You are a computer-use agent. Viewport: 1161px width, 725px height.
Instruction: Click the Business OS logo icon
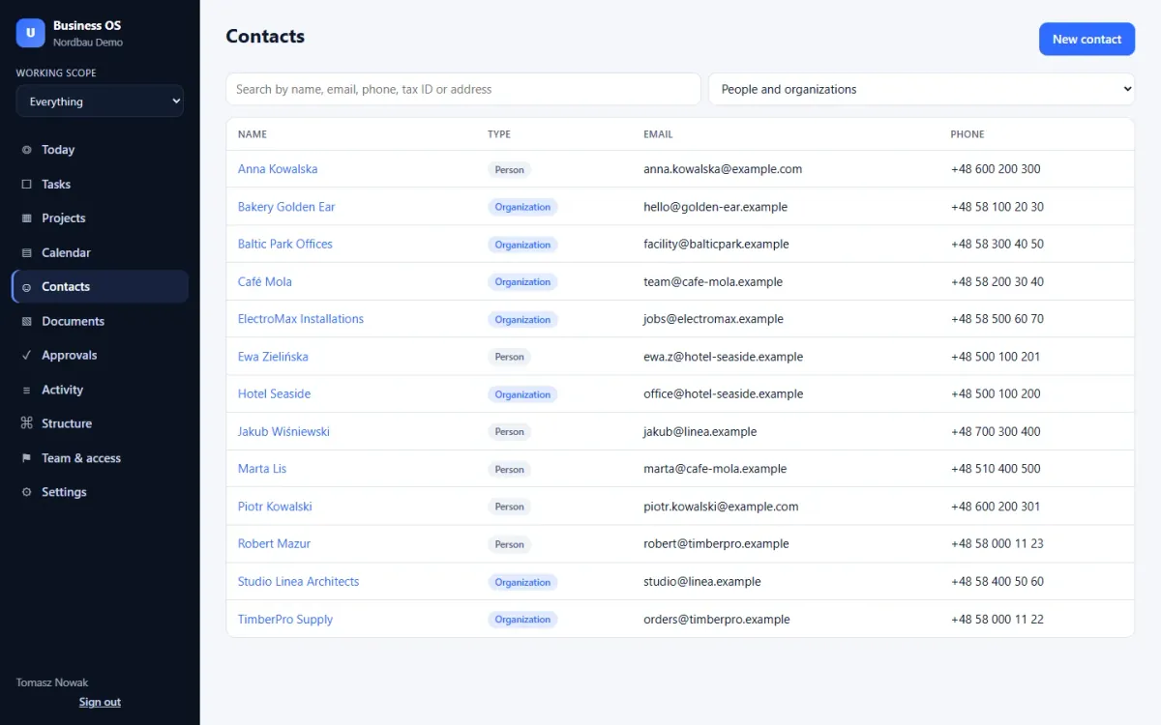[x=31, y=33]
